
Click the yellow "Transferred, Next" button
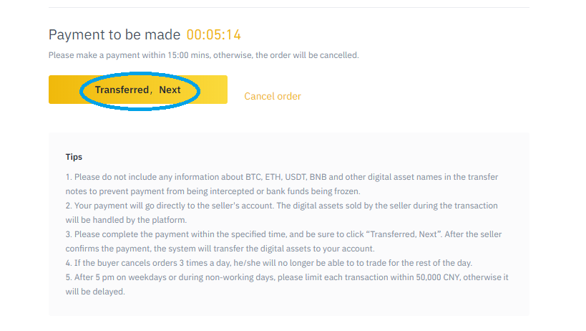(138, 90)
